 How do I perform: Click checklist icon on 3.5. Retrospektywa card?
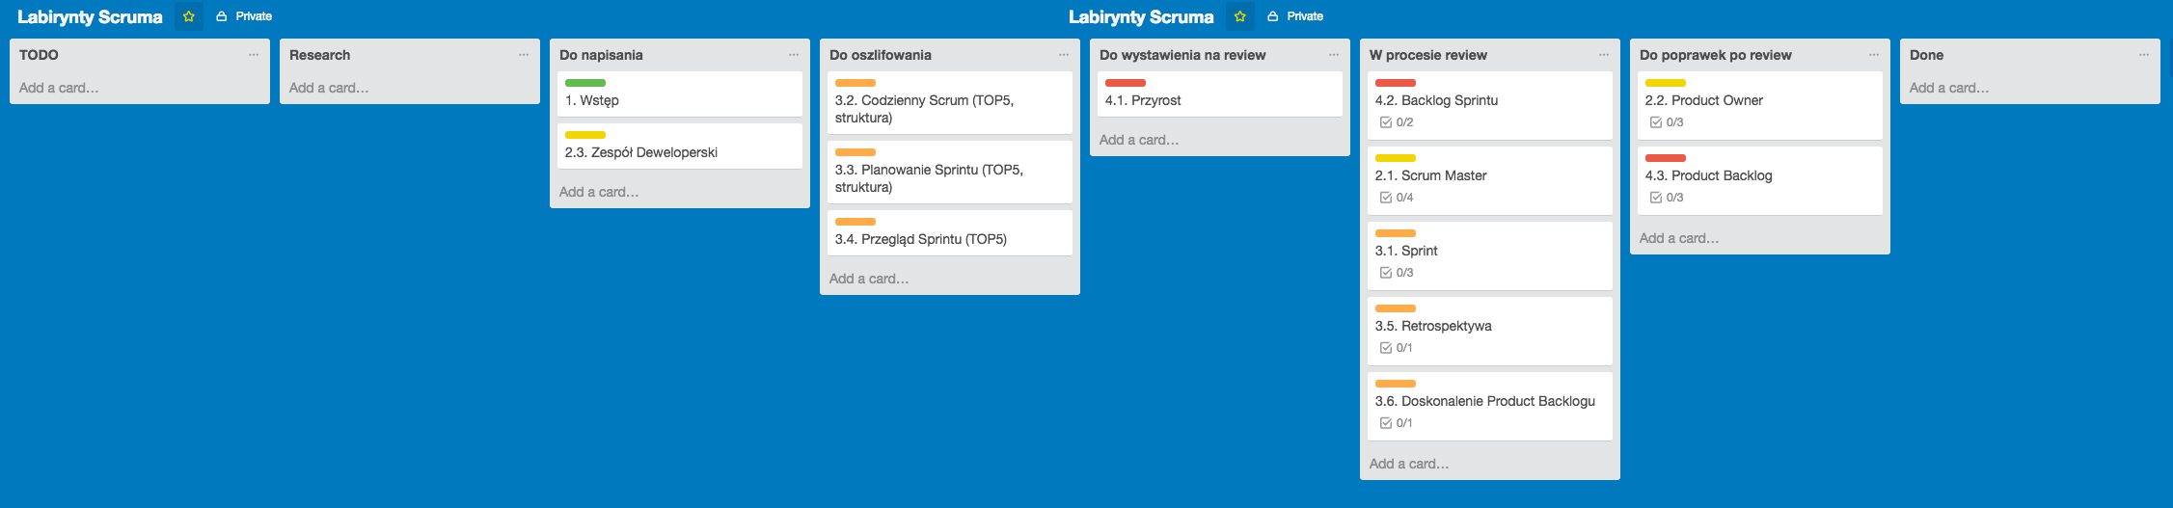(1386, 348)
